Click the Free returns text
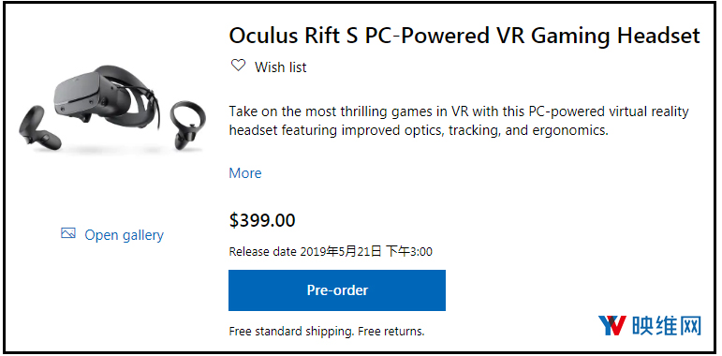This screenshot has width=722, height=356. (x=390, y=331)
